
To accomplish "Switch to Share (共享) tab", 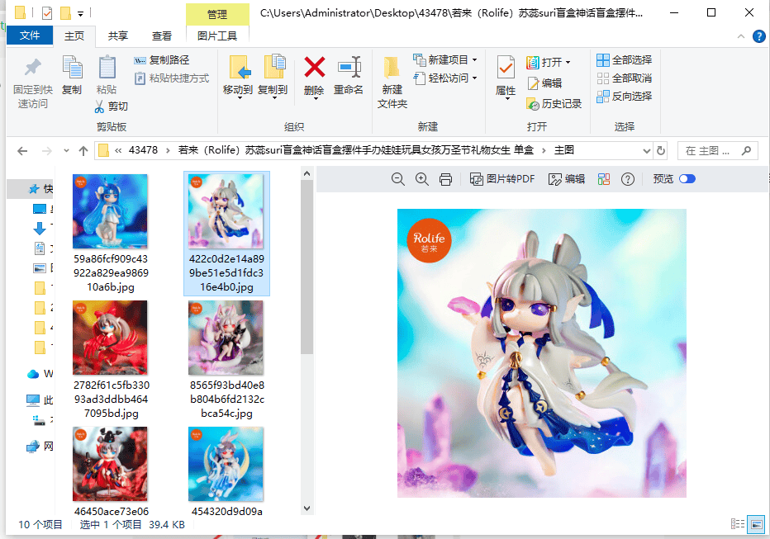I will [x=118, y=35].
